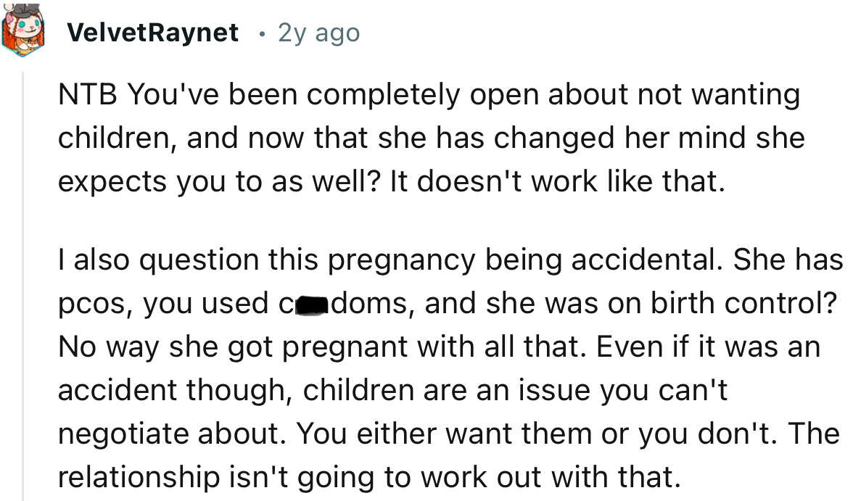Collapse the comment using the thread line
Screen dimensions: 853x501
(x=23, y=286)
